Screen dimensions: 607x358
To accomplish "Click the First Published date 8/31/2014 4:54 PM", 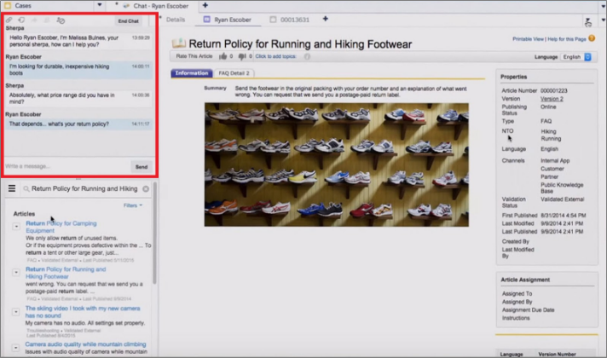I will pyautogui.click(x=563, y=216).
